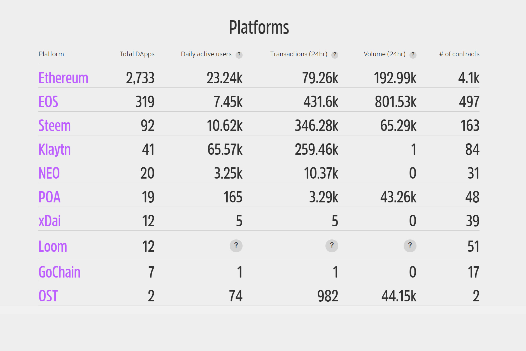Open the Loom platform page
Viewport: 526px width, 351px height.
pos(53,246)
